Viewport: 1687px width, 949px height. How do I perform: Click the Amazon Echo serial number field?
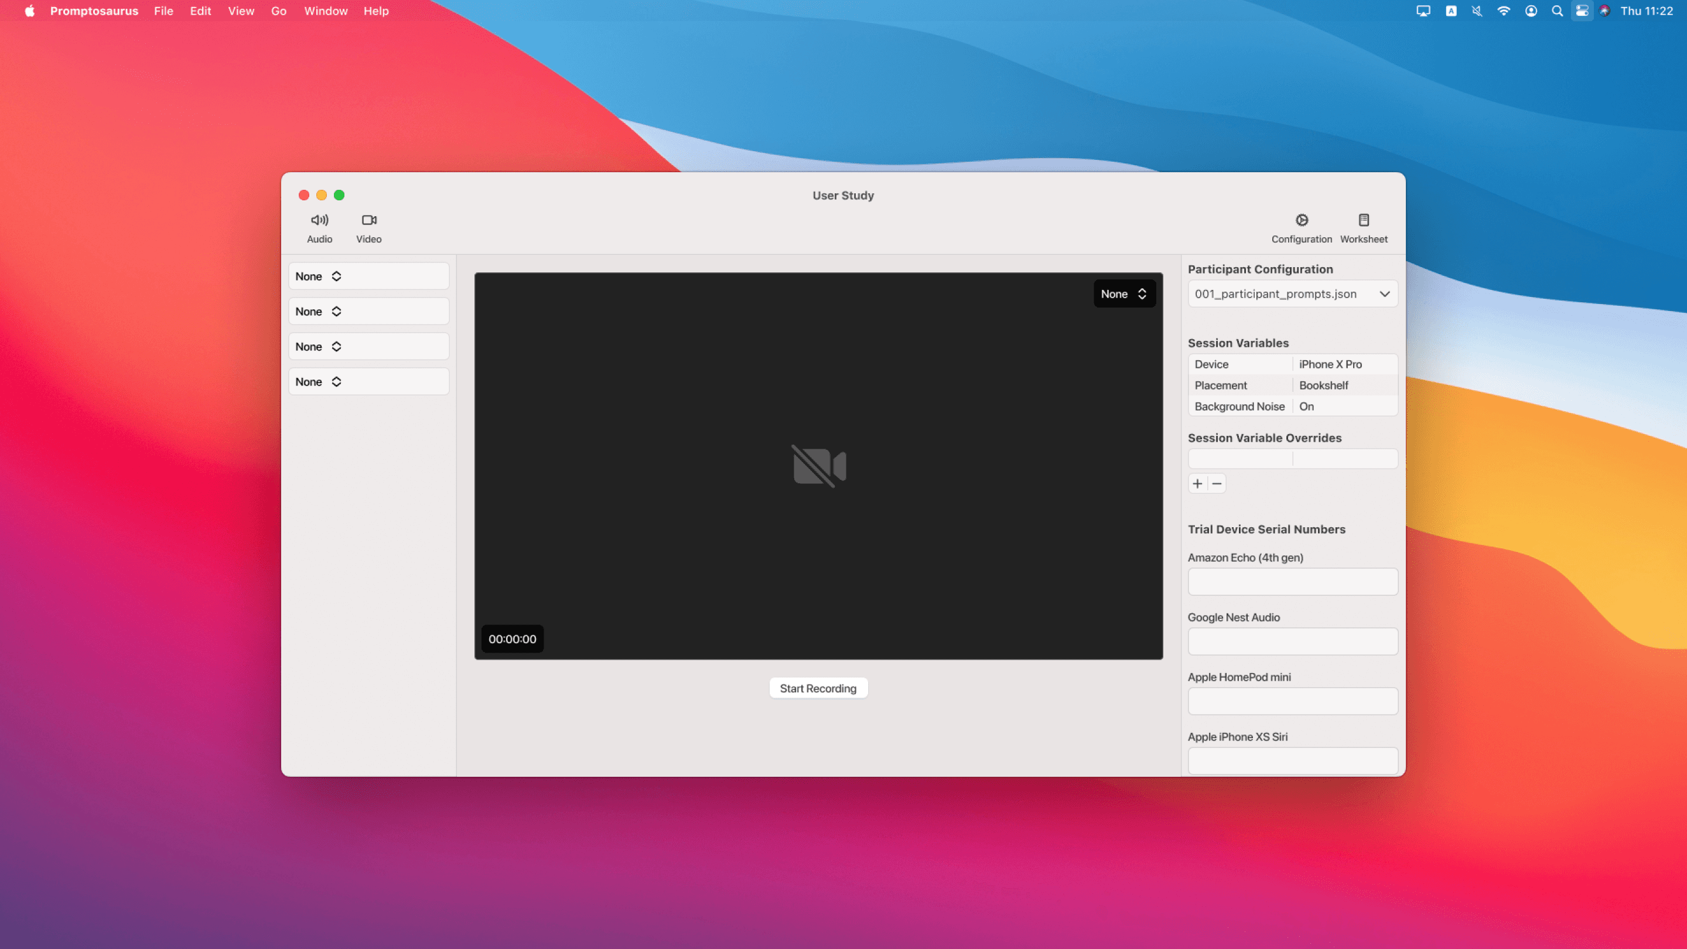click(1293, 582)
